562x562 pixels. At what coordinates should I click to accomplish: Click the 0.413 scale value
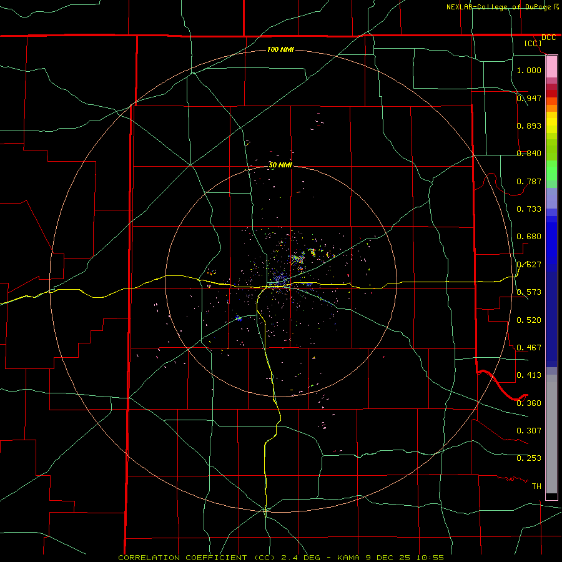click(529, 375)
